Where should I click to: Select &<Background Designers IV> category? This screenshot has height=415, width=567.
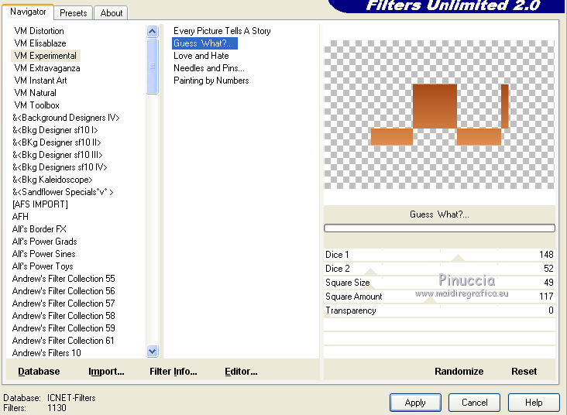[66, 118]
